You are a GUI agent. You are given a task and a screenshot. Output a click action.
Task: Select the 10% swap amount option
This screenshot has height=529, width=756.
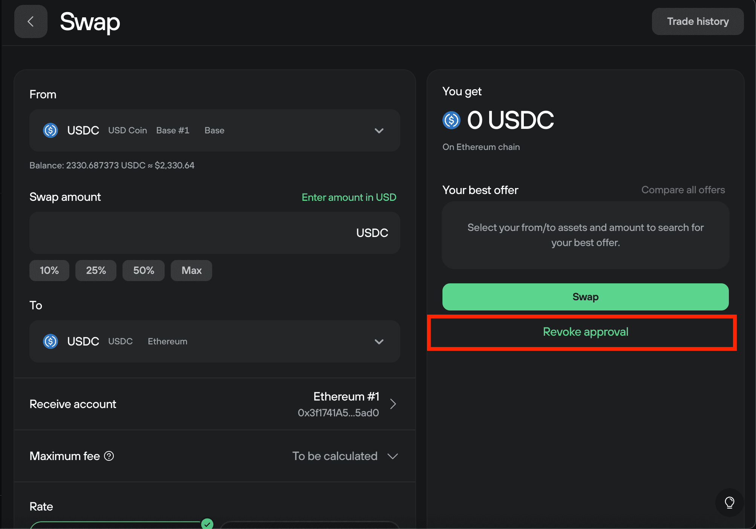tap(49, 270)
